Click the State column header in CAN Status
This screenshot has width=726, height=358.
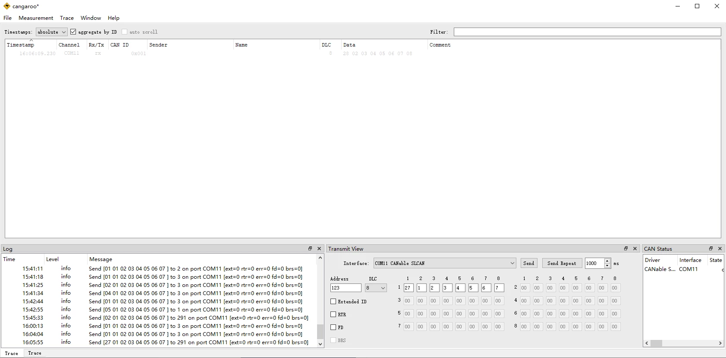coord(716,260)
